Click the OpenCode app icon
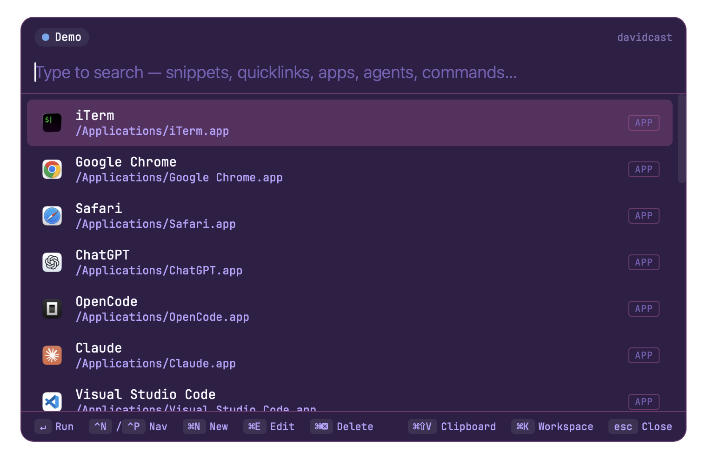Viewport: 707px width, 466px height. [52, 309]
